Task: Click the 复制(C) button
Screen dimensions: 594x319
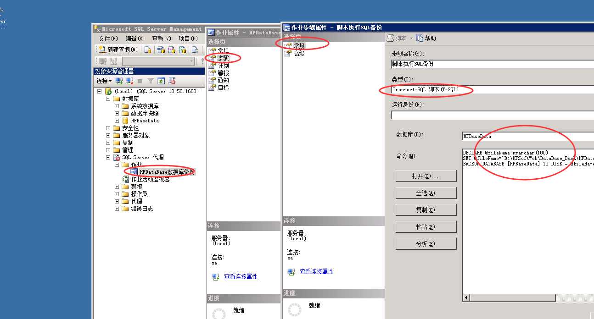Action: 426,210
